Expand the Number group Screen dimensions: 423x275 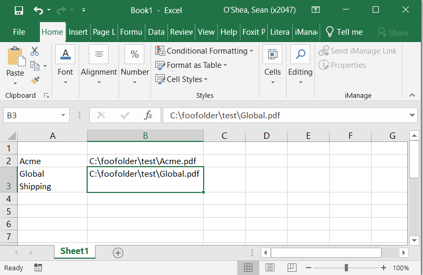[x=135, y=65]
